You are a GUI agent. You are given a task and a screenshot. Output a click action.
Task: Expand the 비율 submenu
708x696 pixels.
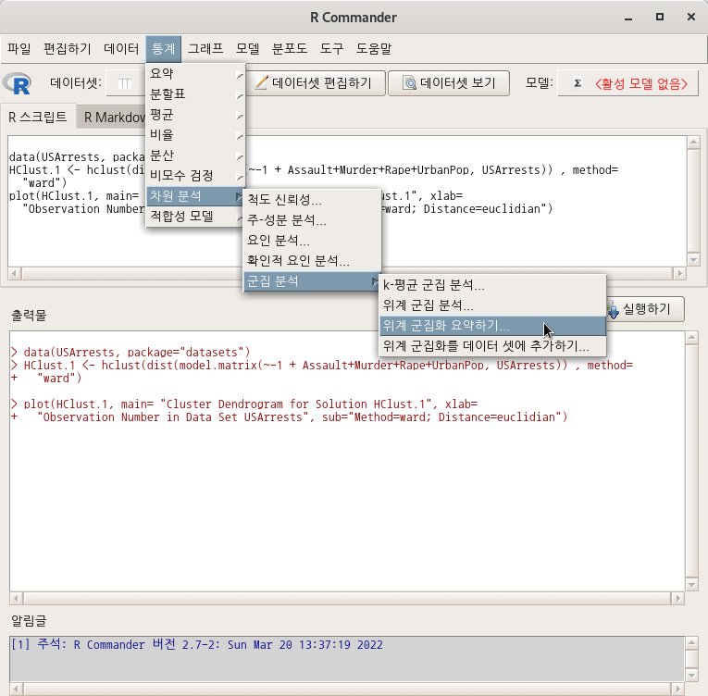(195, 134)
